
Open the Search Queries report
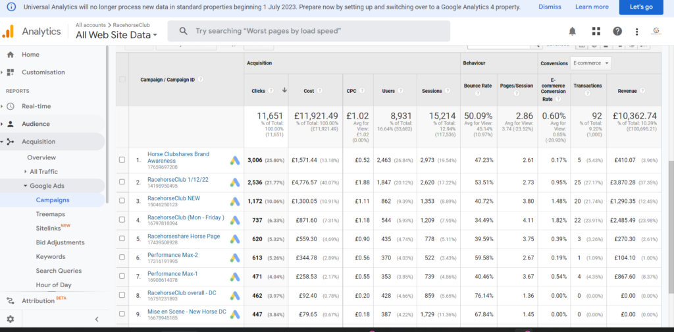pyautogui.click(x=59, y=271)
